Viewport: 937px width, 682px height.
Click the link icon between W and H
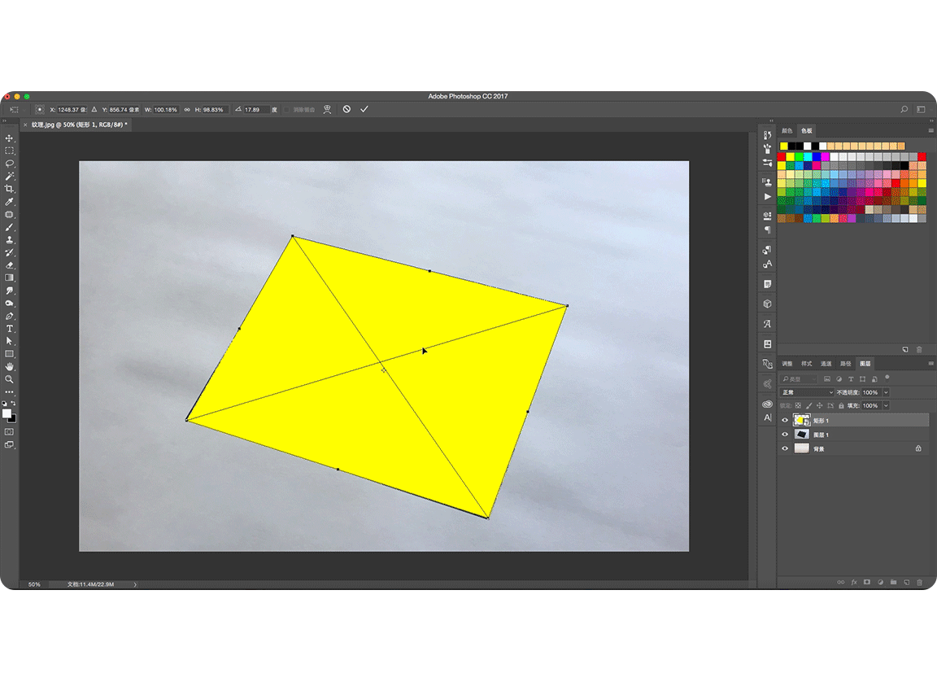click(x=187, y=110)
